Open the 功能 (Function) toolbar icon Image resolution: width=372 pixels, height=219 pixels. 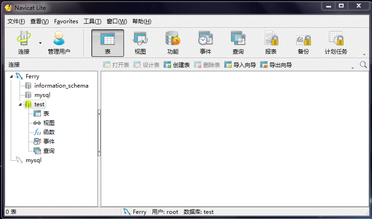tap(172, 42)
